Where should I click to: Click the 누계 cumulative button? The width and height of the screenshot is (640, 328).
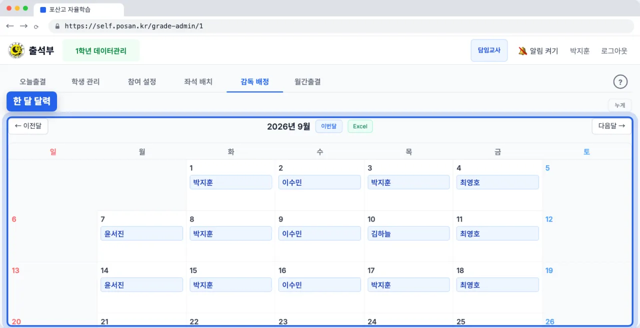(x=620, y=105)
